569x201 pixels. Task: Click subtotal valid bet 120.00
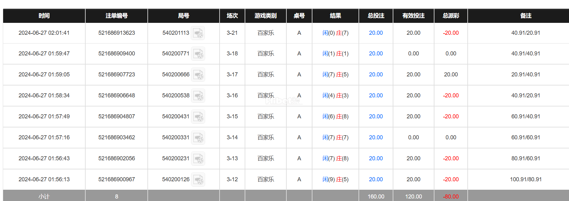[x=413, y=197]
